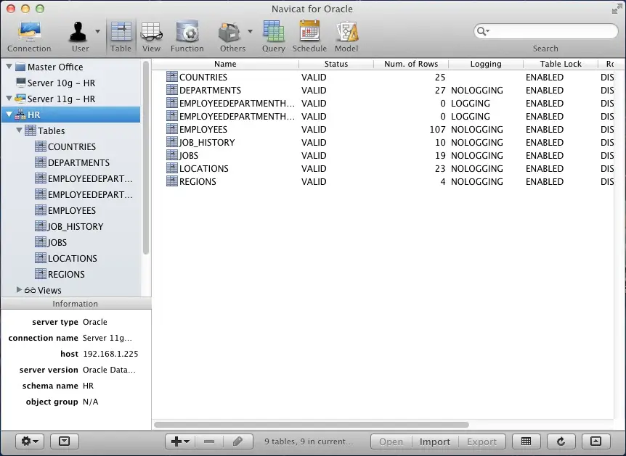Click the Import button
Image resolution: width=626 pixels, height=456 pixels.
[x=435, y=442]
